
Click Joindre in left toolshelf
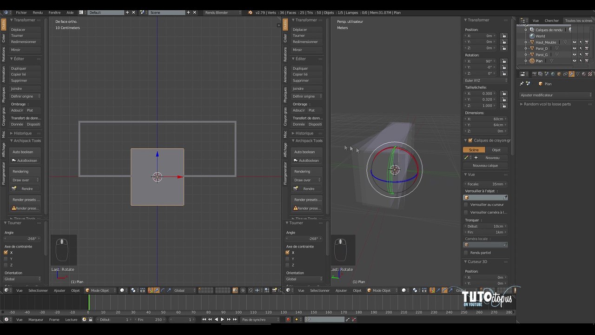(25, 88)
